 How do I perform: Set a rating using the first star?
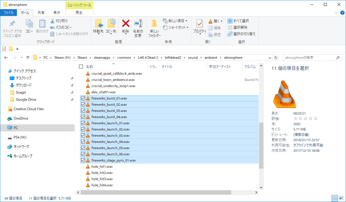pos(295,119)
